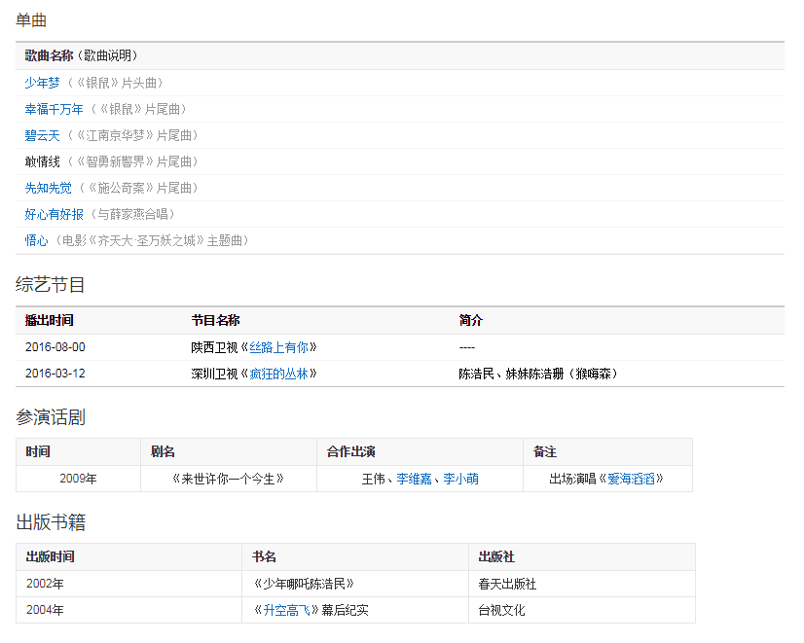Open the 少年梦 song link
The image size is (804, 643).
(42, 83)
